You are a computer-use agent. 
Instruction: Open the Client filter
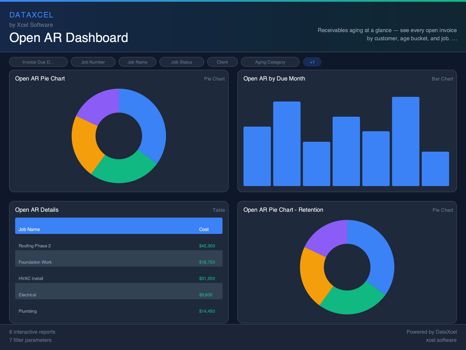222,62
